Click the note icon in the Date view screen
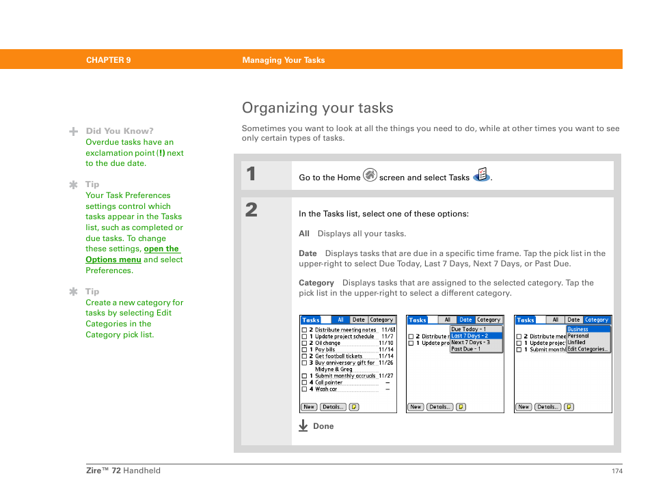This screenshot has height=504, width=652. click(x=461, y=407)
